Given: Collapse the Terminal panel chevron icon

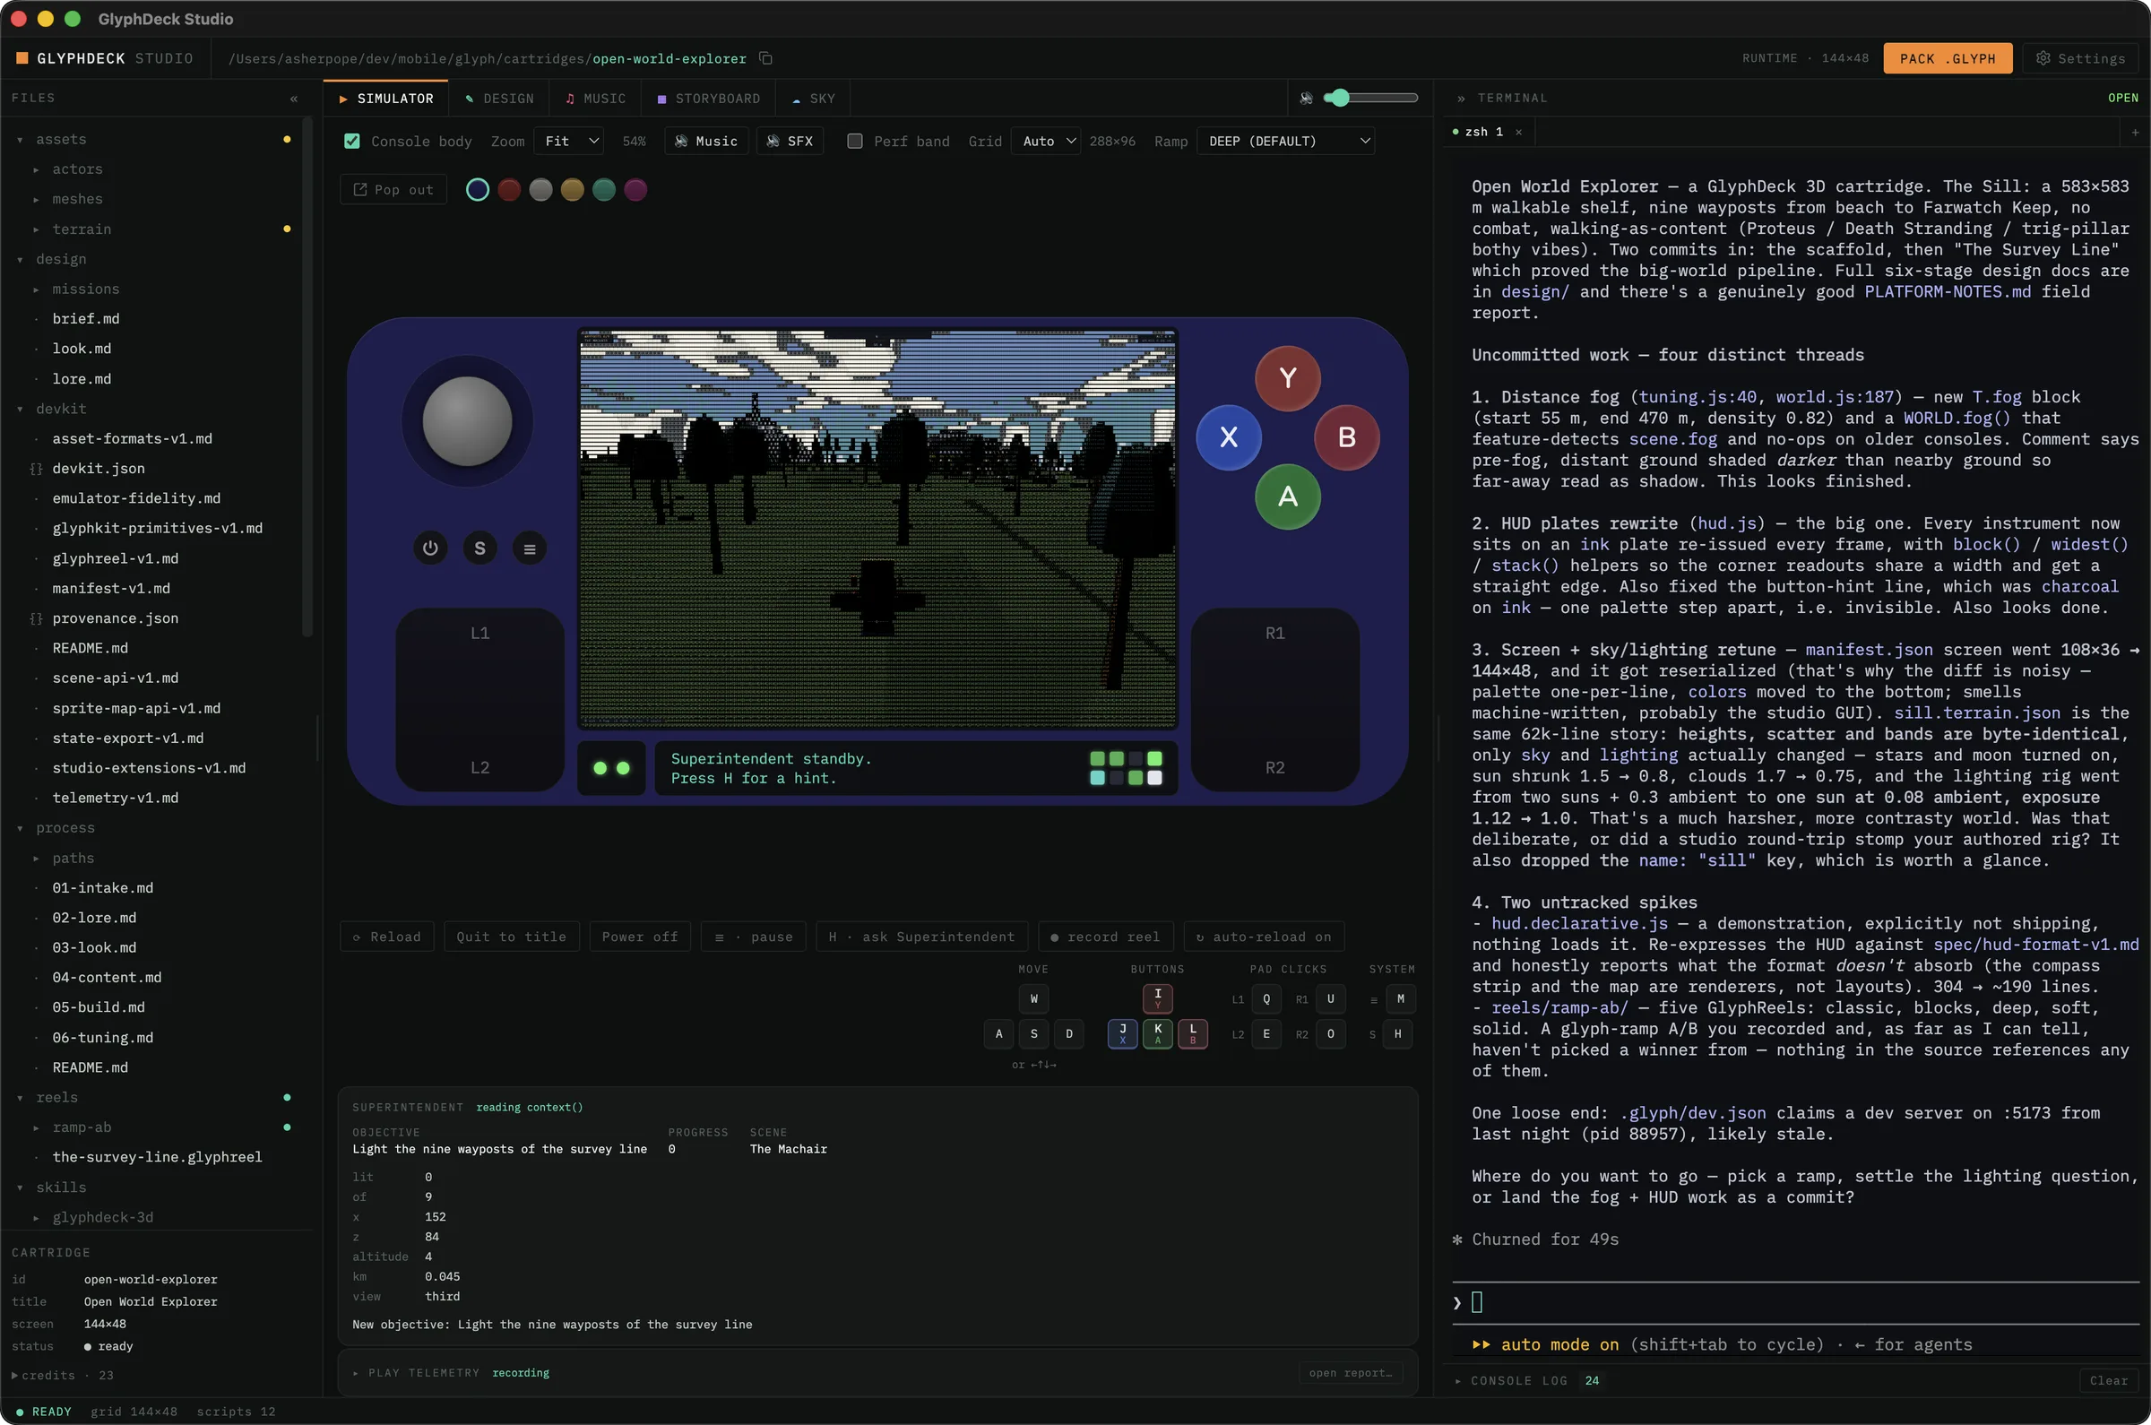Looking at the screenshot, I should 1460,99.
